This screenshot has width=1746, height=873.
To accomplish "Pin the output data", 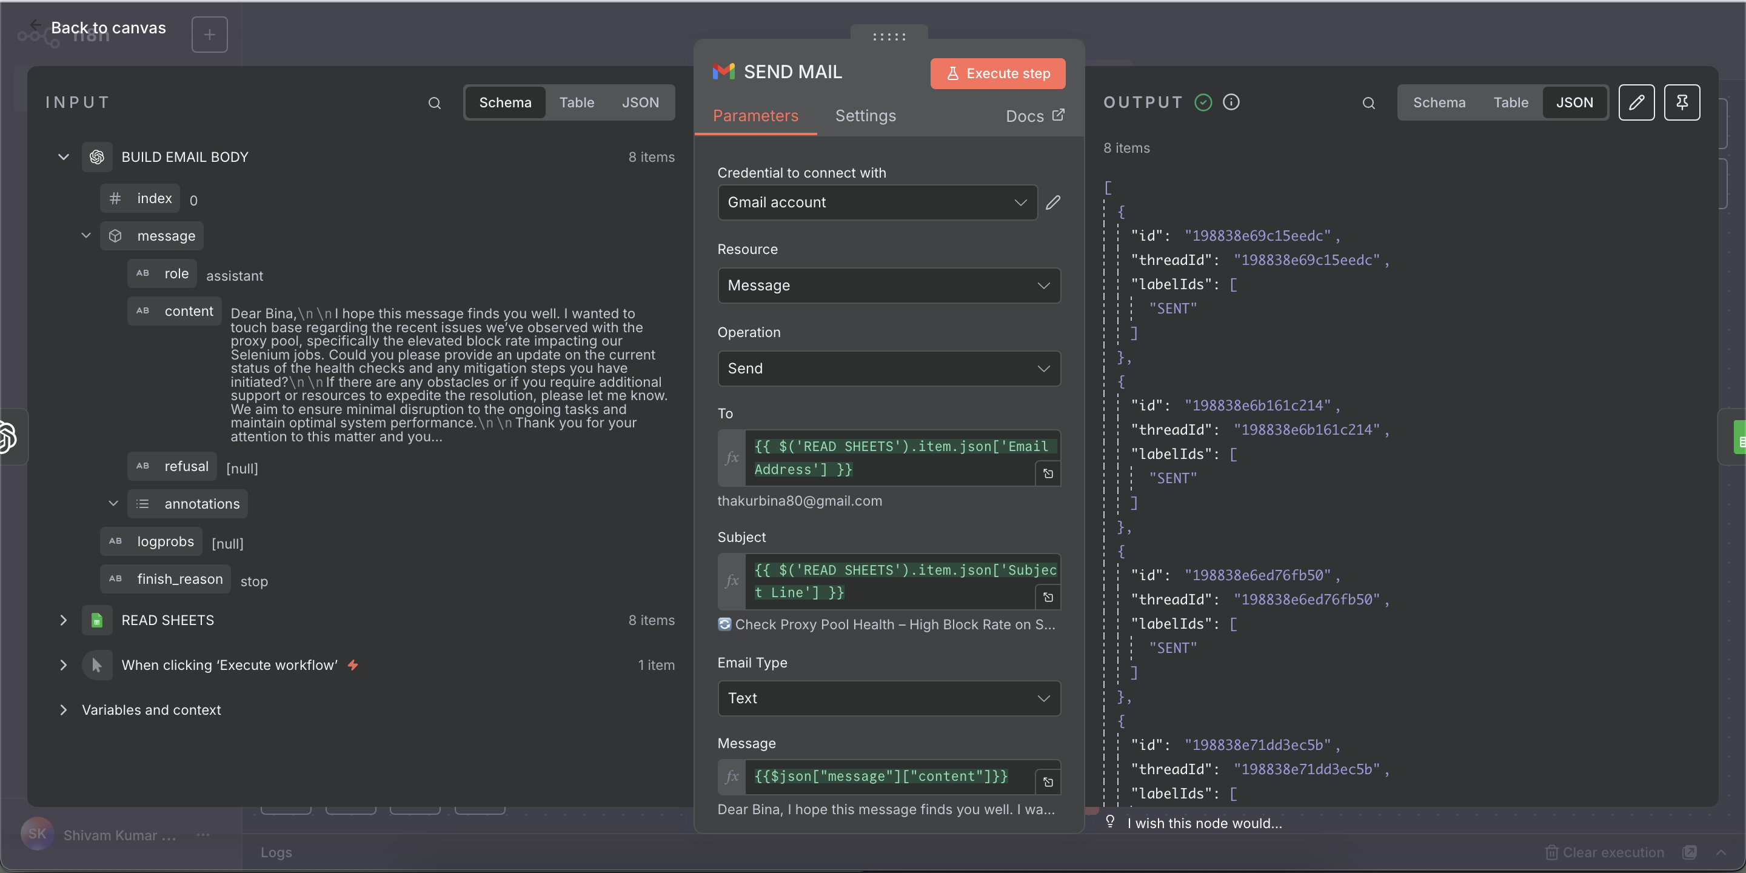I will [1682, 102].
